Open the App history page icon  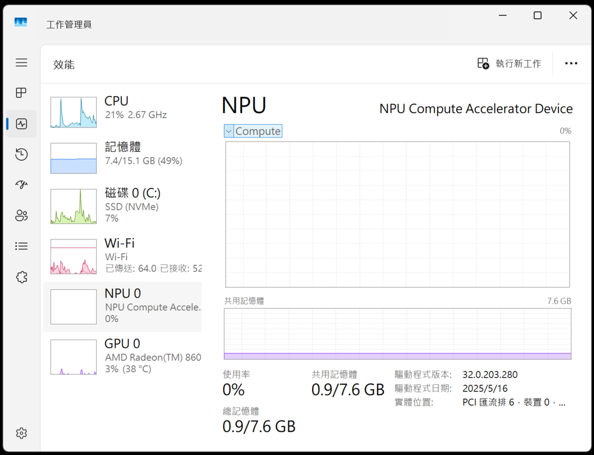pos(21,154)
